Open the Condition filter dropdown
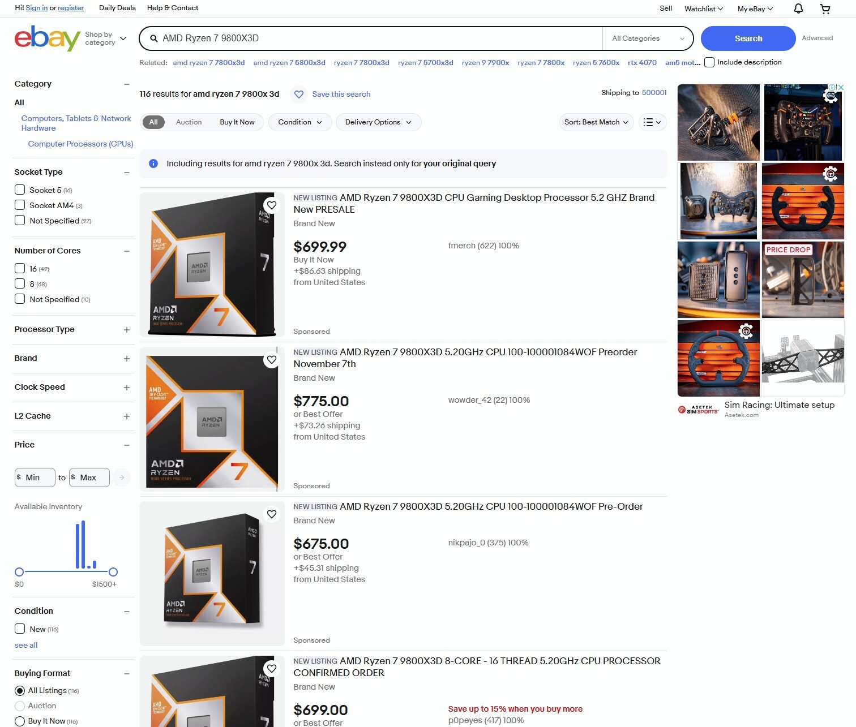Screen dimensions: 856x727 (300, 122)
